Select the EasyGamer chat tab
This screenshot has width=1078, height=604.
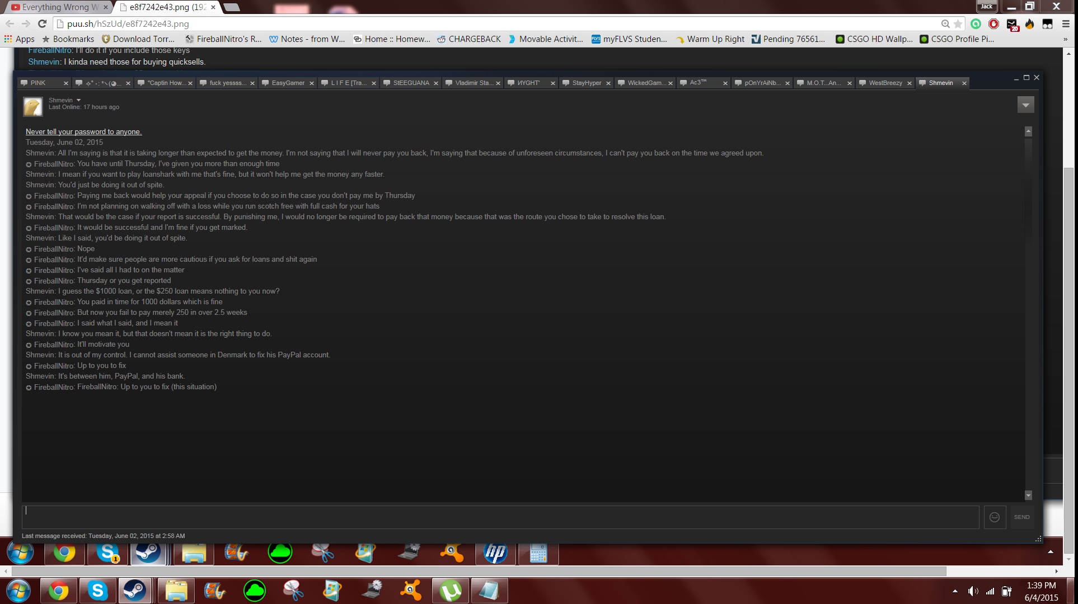click(x=288, y=83)
